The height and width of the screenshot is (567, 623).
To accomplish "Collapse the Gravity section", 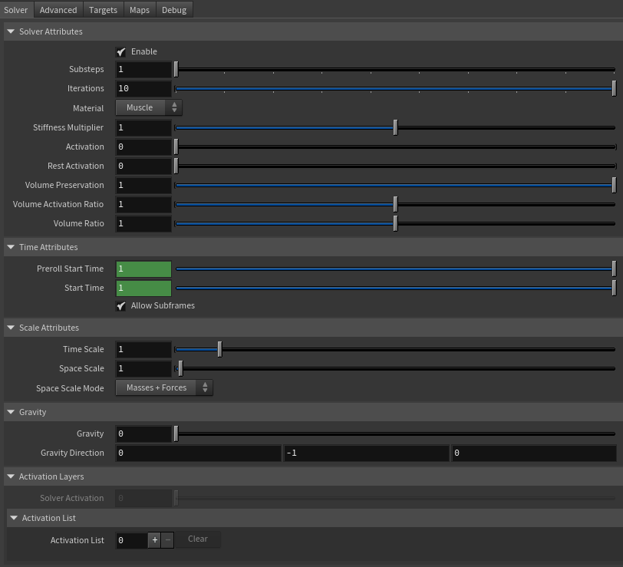I will pos(11,412).
